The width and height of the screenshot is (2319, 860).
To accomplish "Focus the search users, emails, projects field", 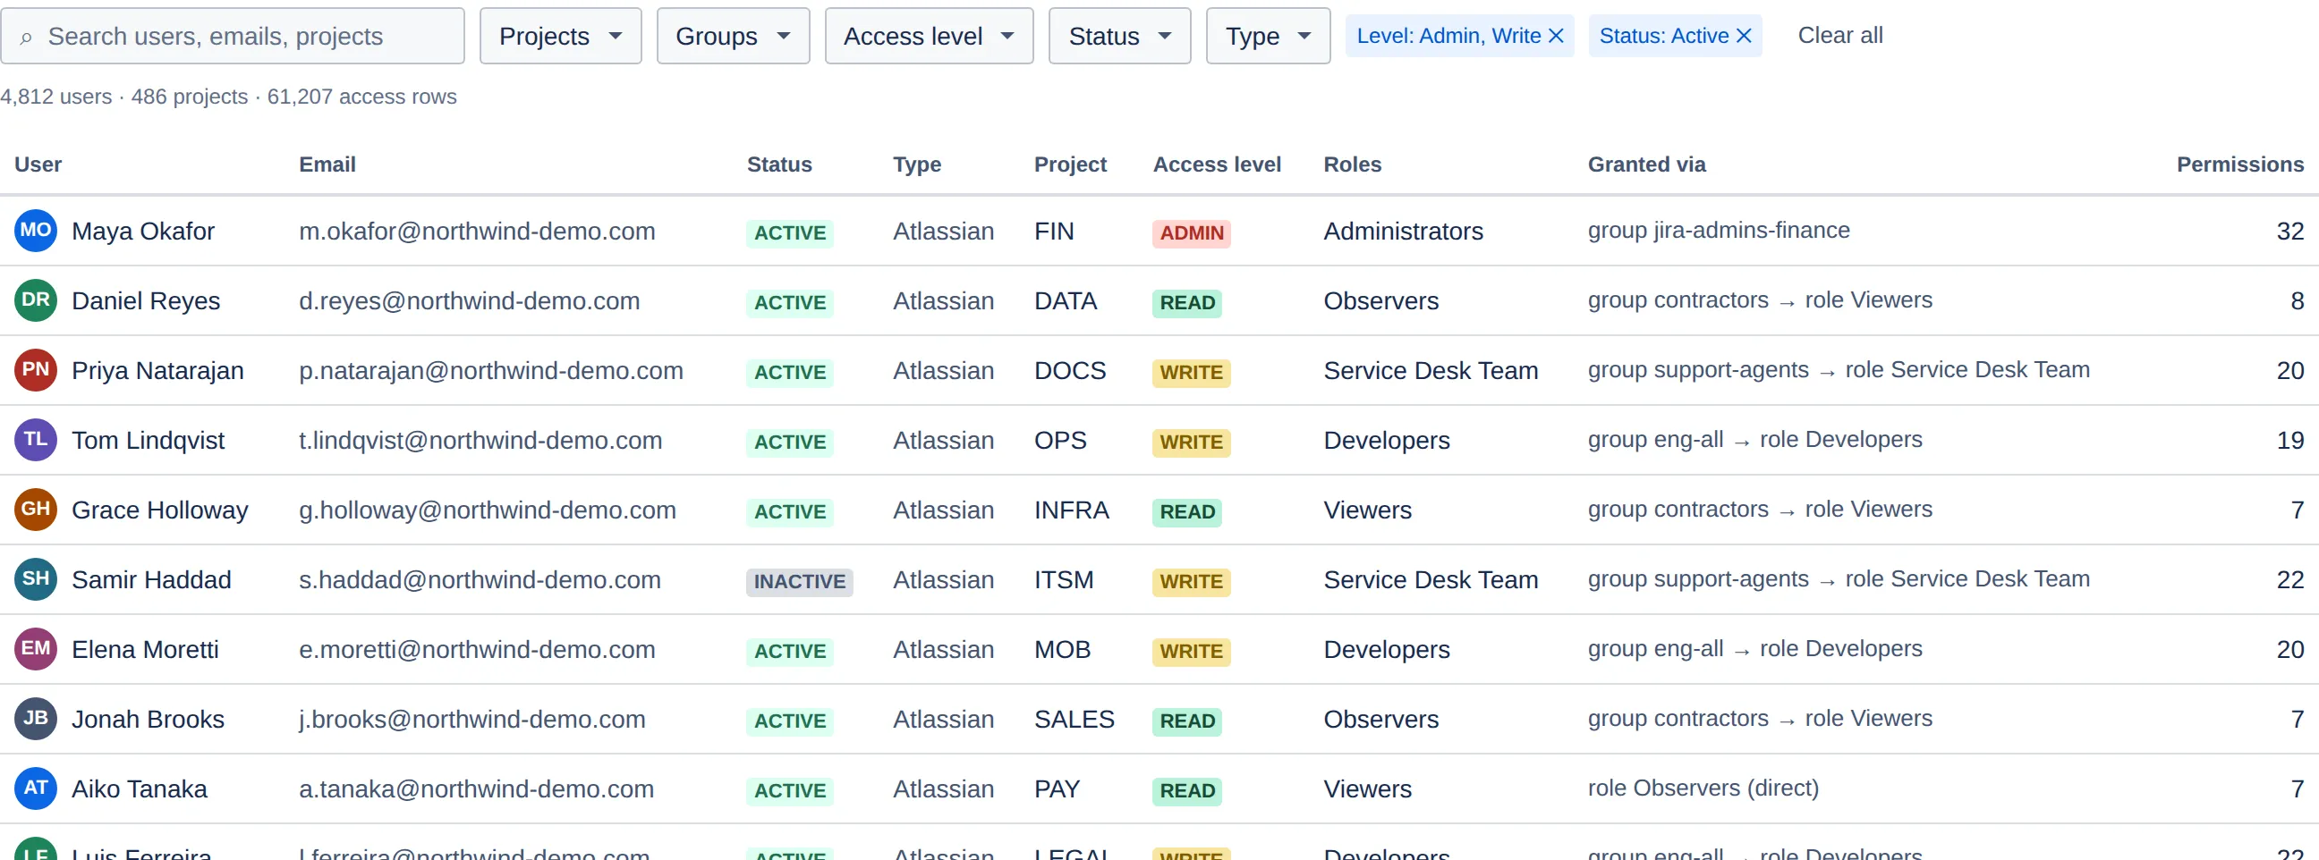I will click(x=233, y=36).
